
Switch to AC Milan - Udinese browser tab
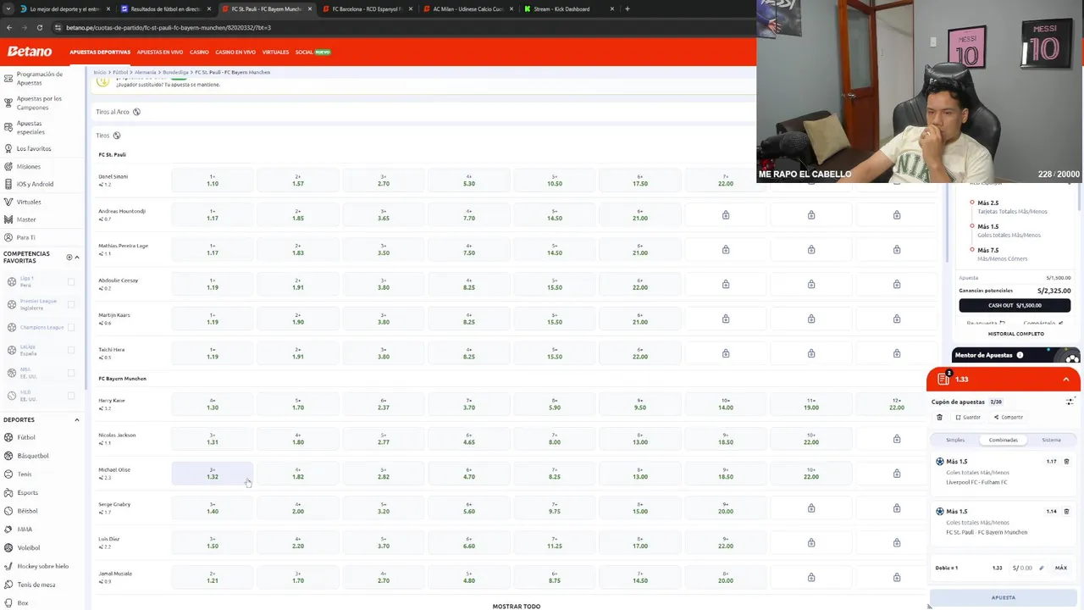coord(468,8)
